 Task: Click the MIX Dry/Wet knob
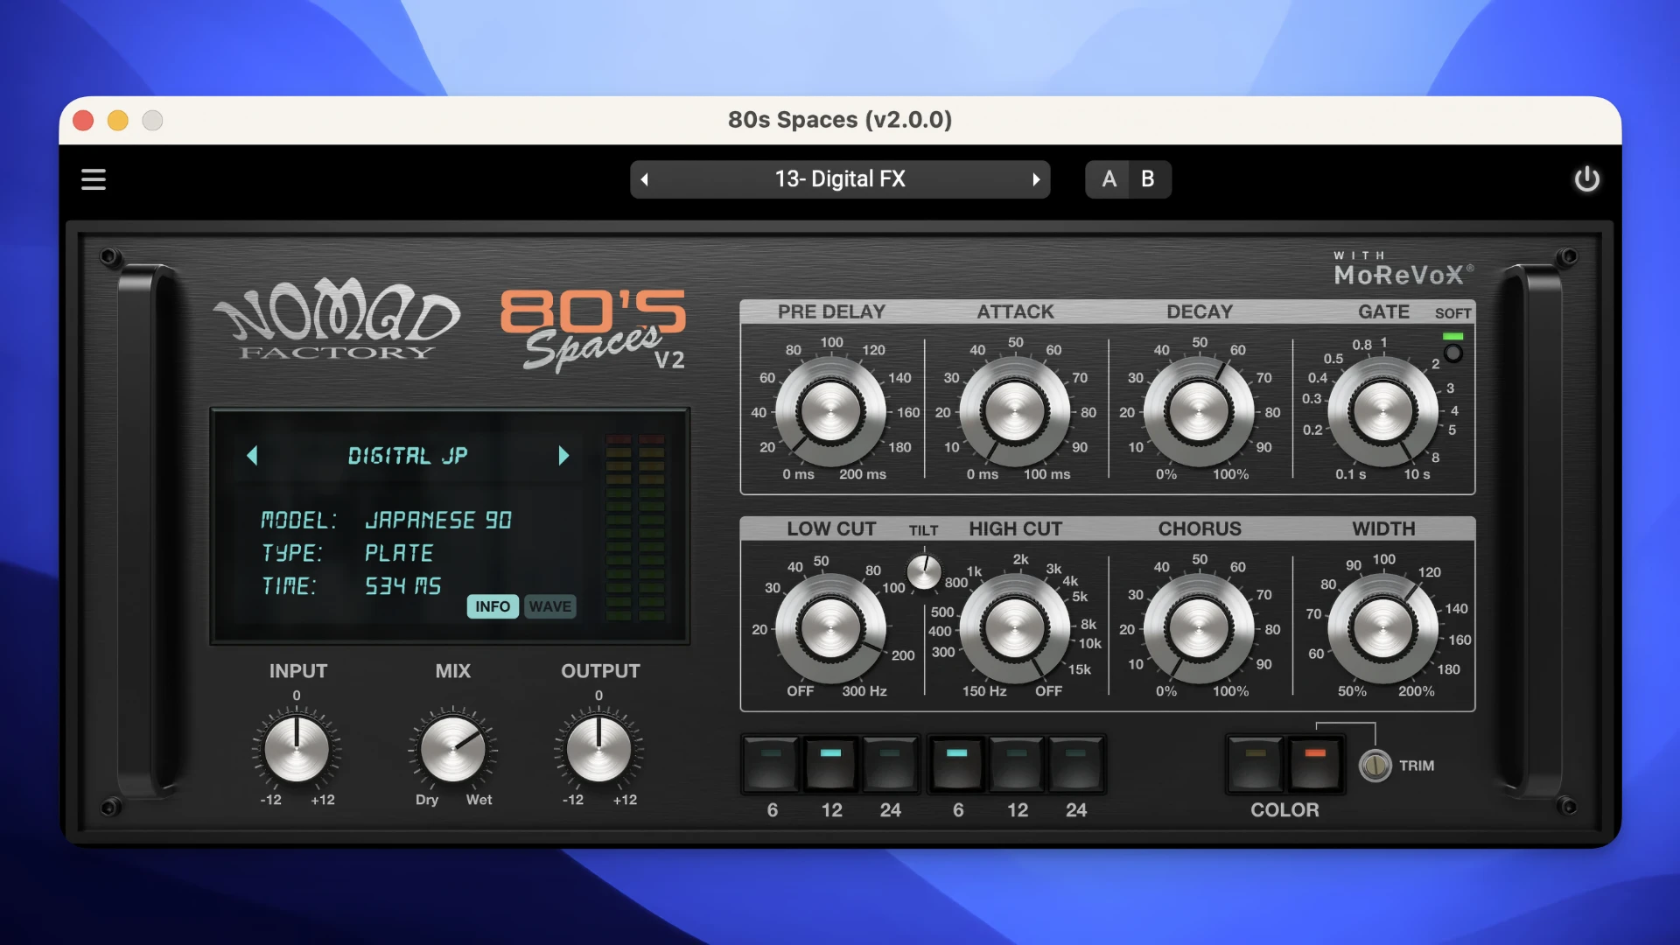point(452,750)
